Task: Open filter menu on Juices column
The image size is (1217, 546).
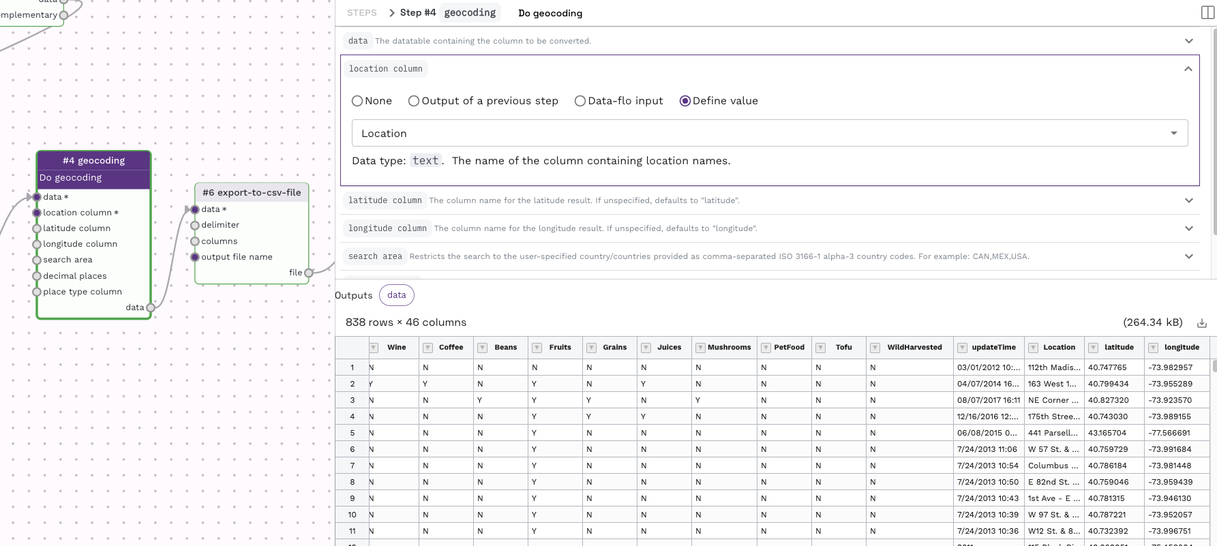Action: tap(646, 348)
